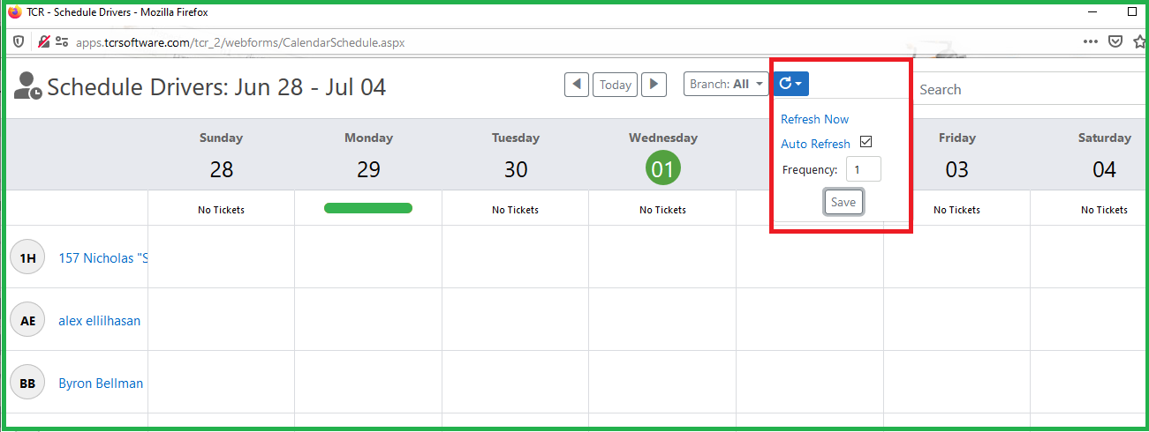The image size is (1149, 432).
Task: Click the next week arrow button
Action: coord(654,85)
